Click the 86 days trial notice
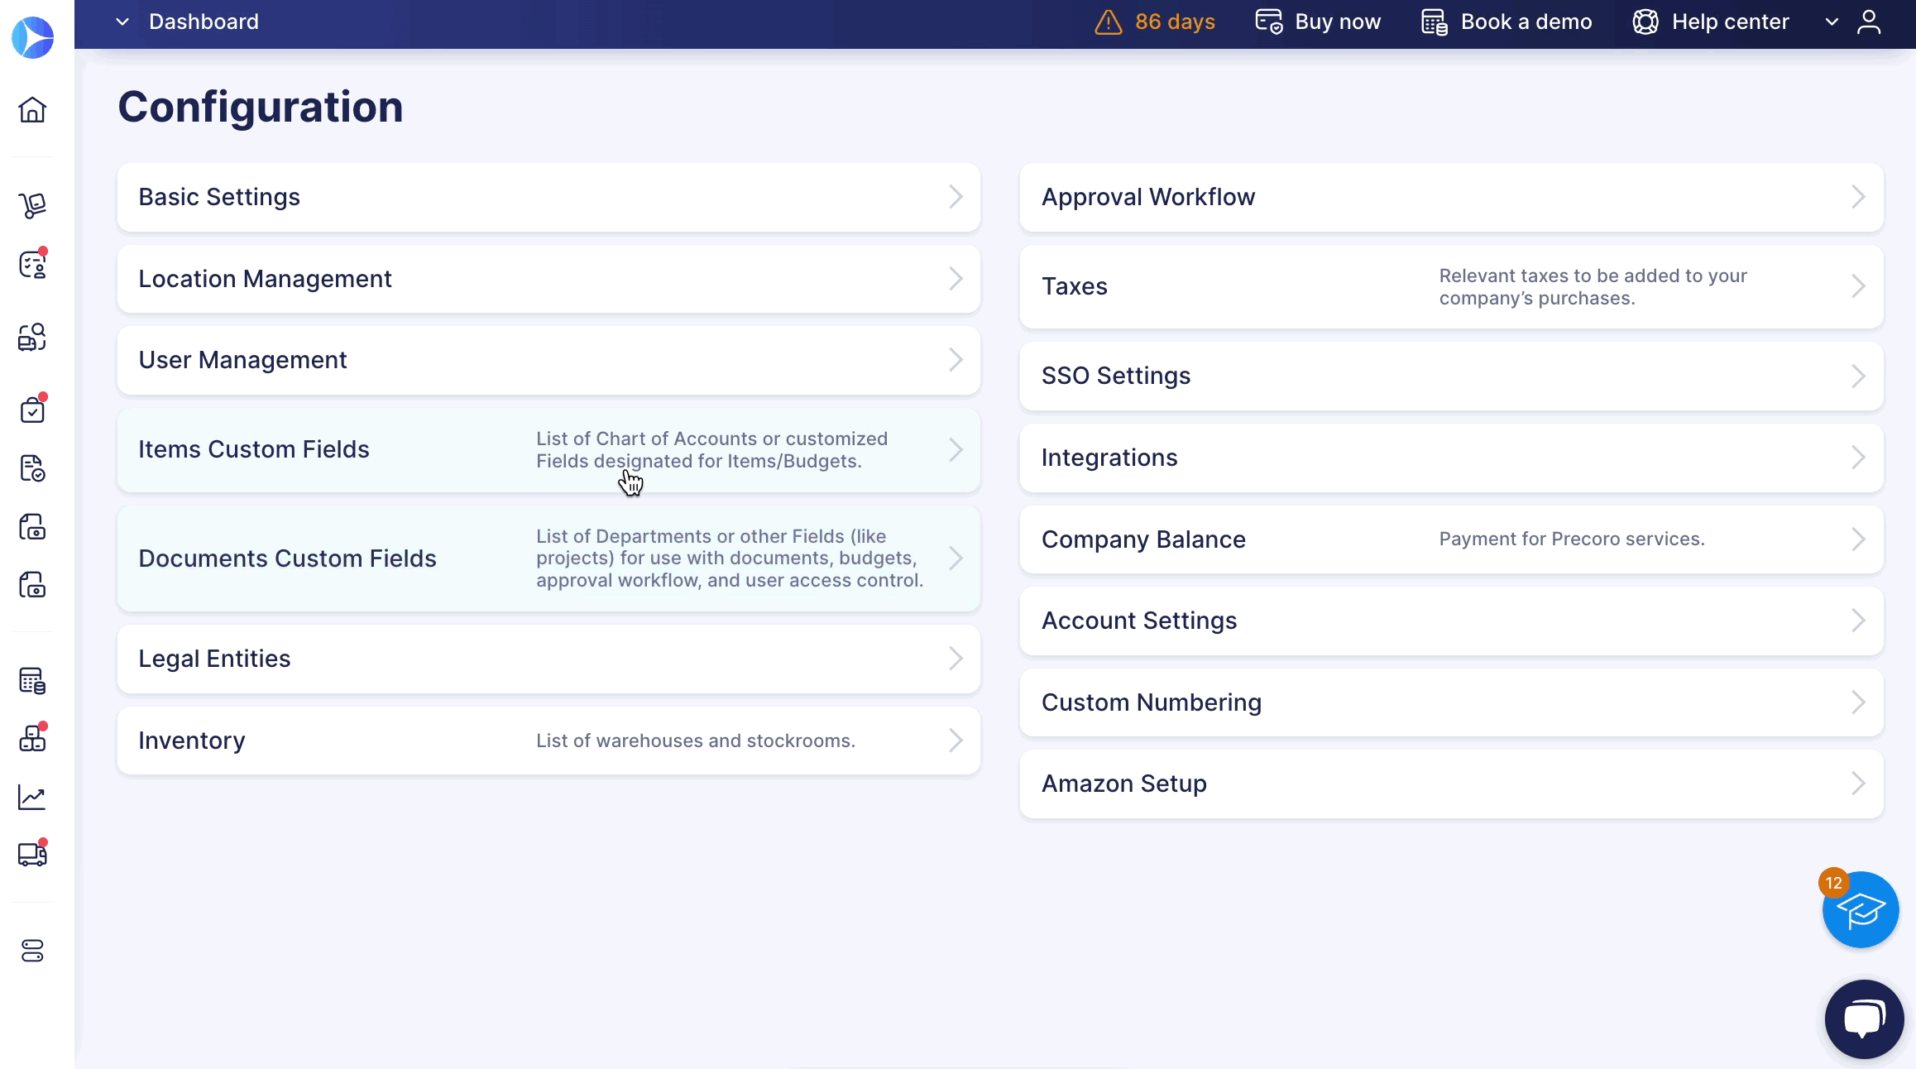The width and height of the screenshot is (1916, 1069). (1175, 22)
